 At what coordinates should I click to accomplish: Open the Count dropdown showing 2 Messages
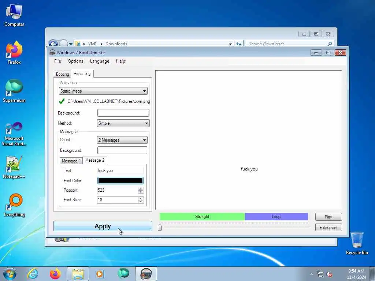[122, 140]
